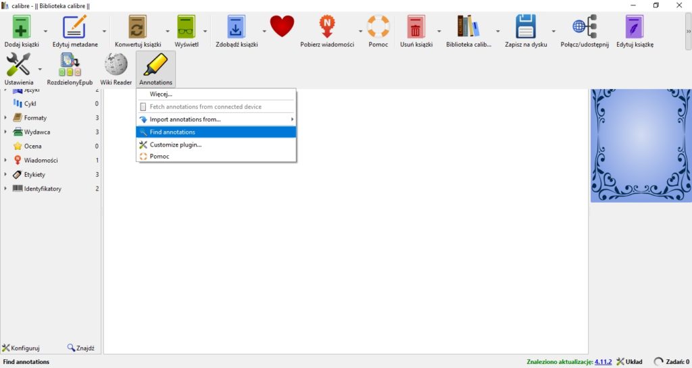Image resolution: width=692 pixels, height=368 pixels.
Task: Open the Wiki Reader plugin icon
Action: [116, 65]
